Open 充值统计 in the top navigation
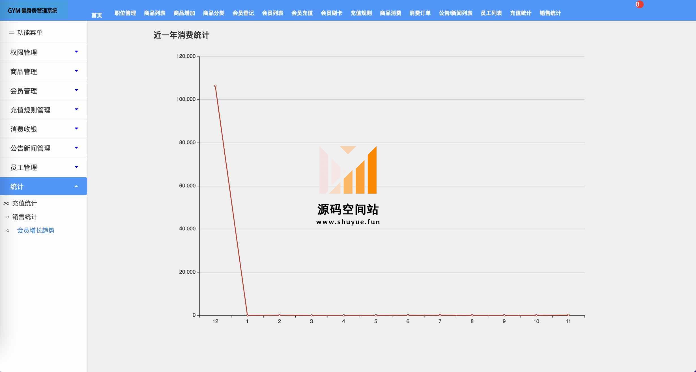The image size is (696, 372). coord(521,13)
